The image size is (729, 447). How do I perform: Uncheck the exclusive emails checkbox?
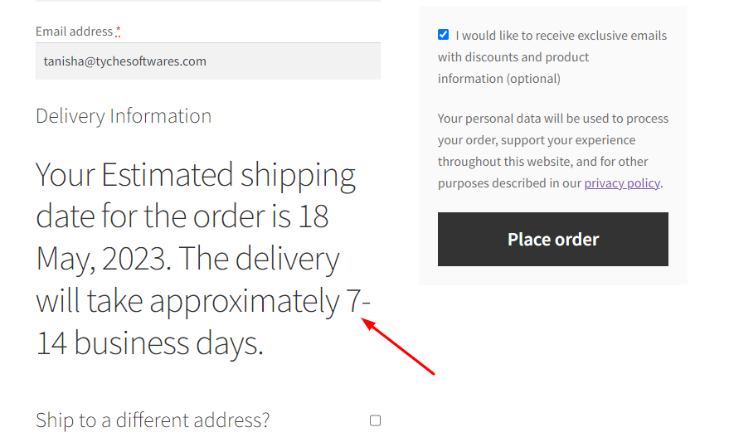[x=444, y=35]
